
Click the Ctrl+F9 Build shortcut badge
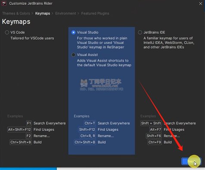coord(155,142)
